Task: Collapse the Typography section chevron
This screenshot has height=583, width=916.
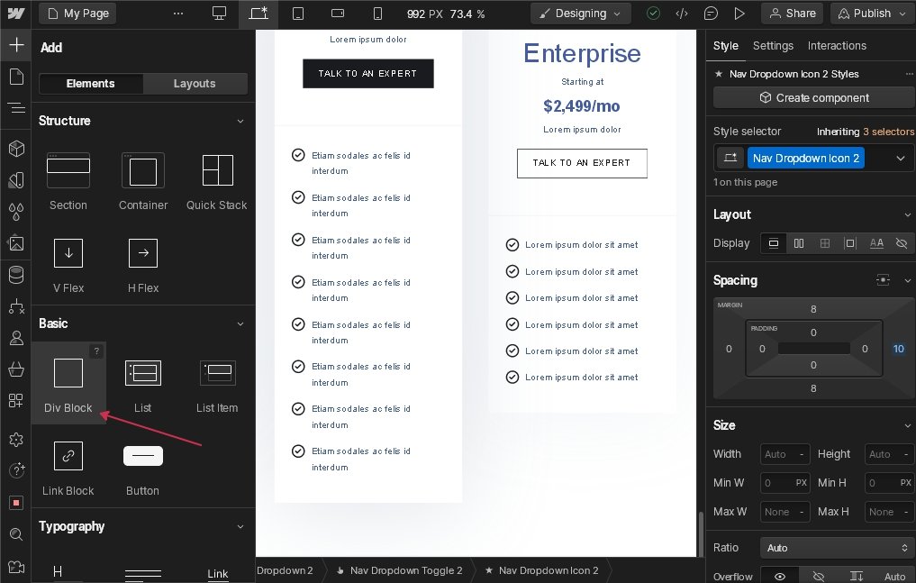Action: click(x=240, y=526)
